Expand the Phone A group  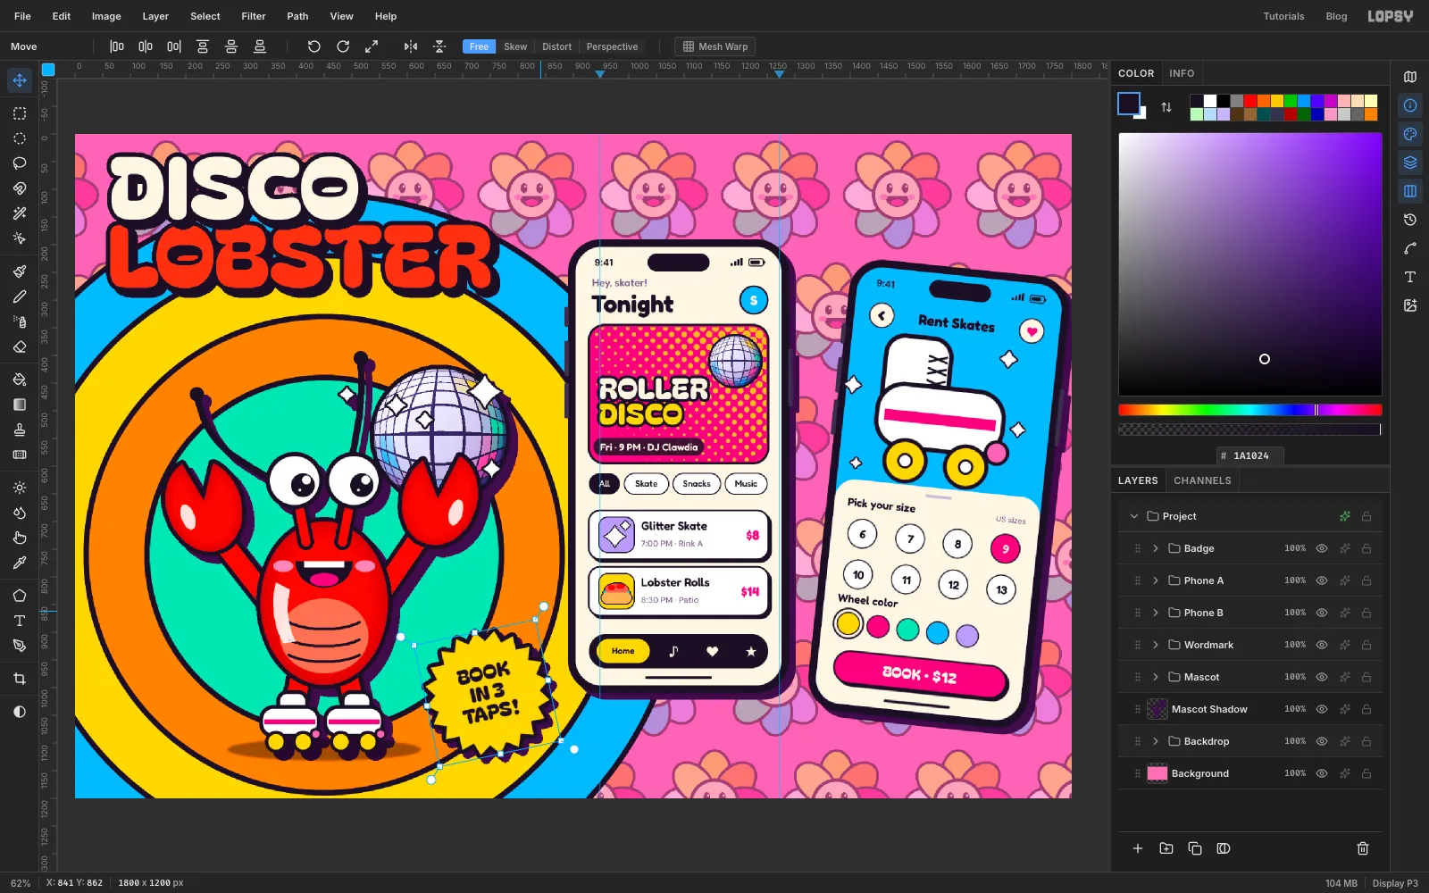point(1156,580)
